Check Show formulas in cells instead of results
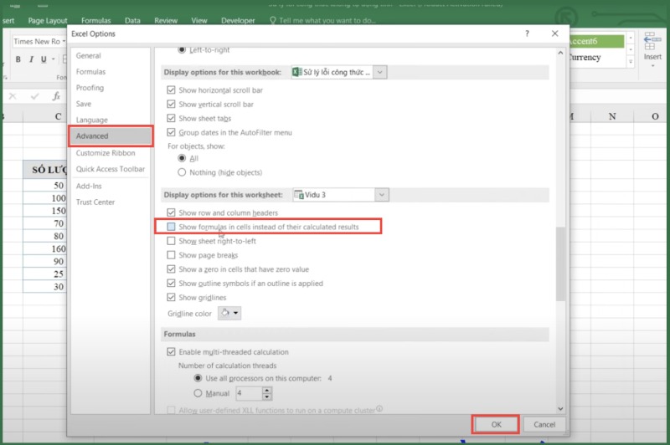The width and height of the screenshot is (670, 445). click(x=171, y=227)
